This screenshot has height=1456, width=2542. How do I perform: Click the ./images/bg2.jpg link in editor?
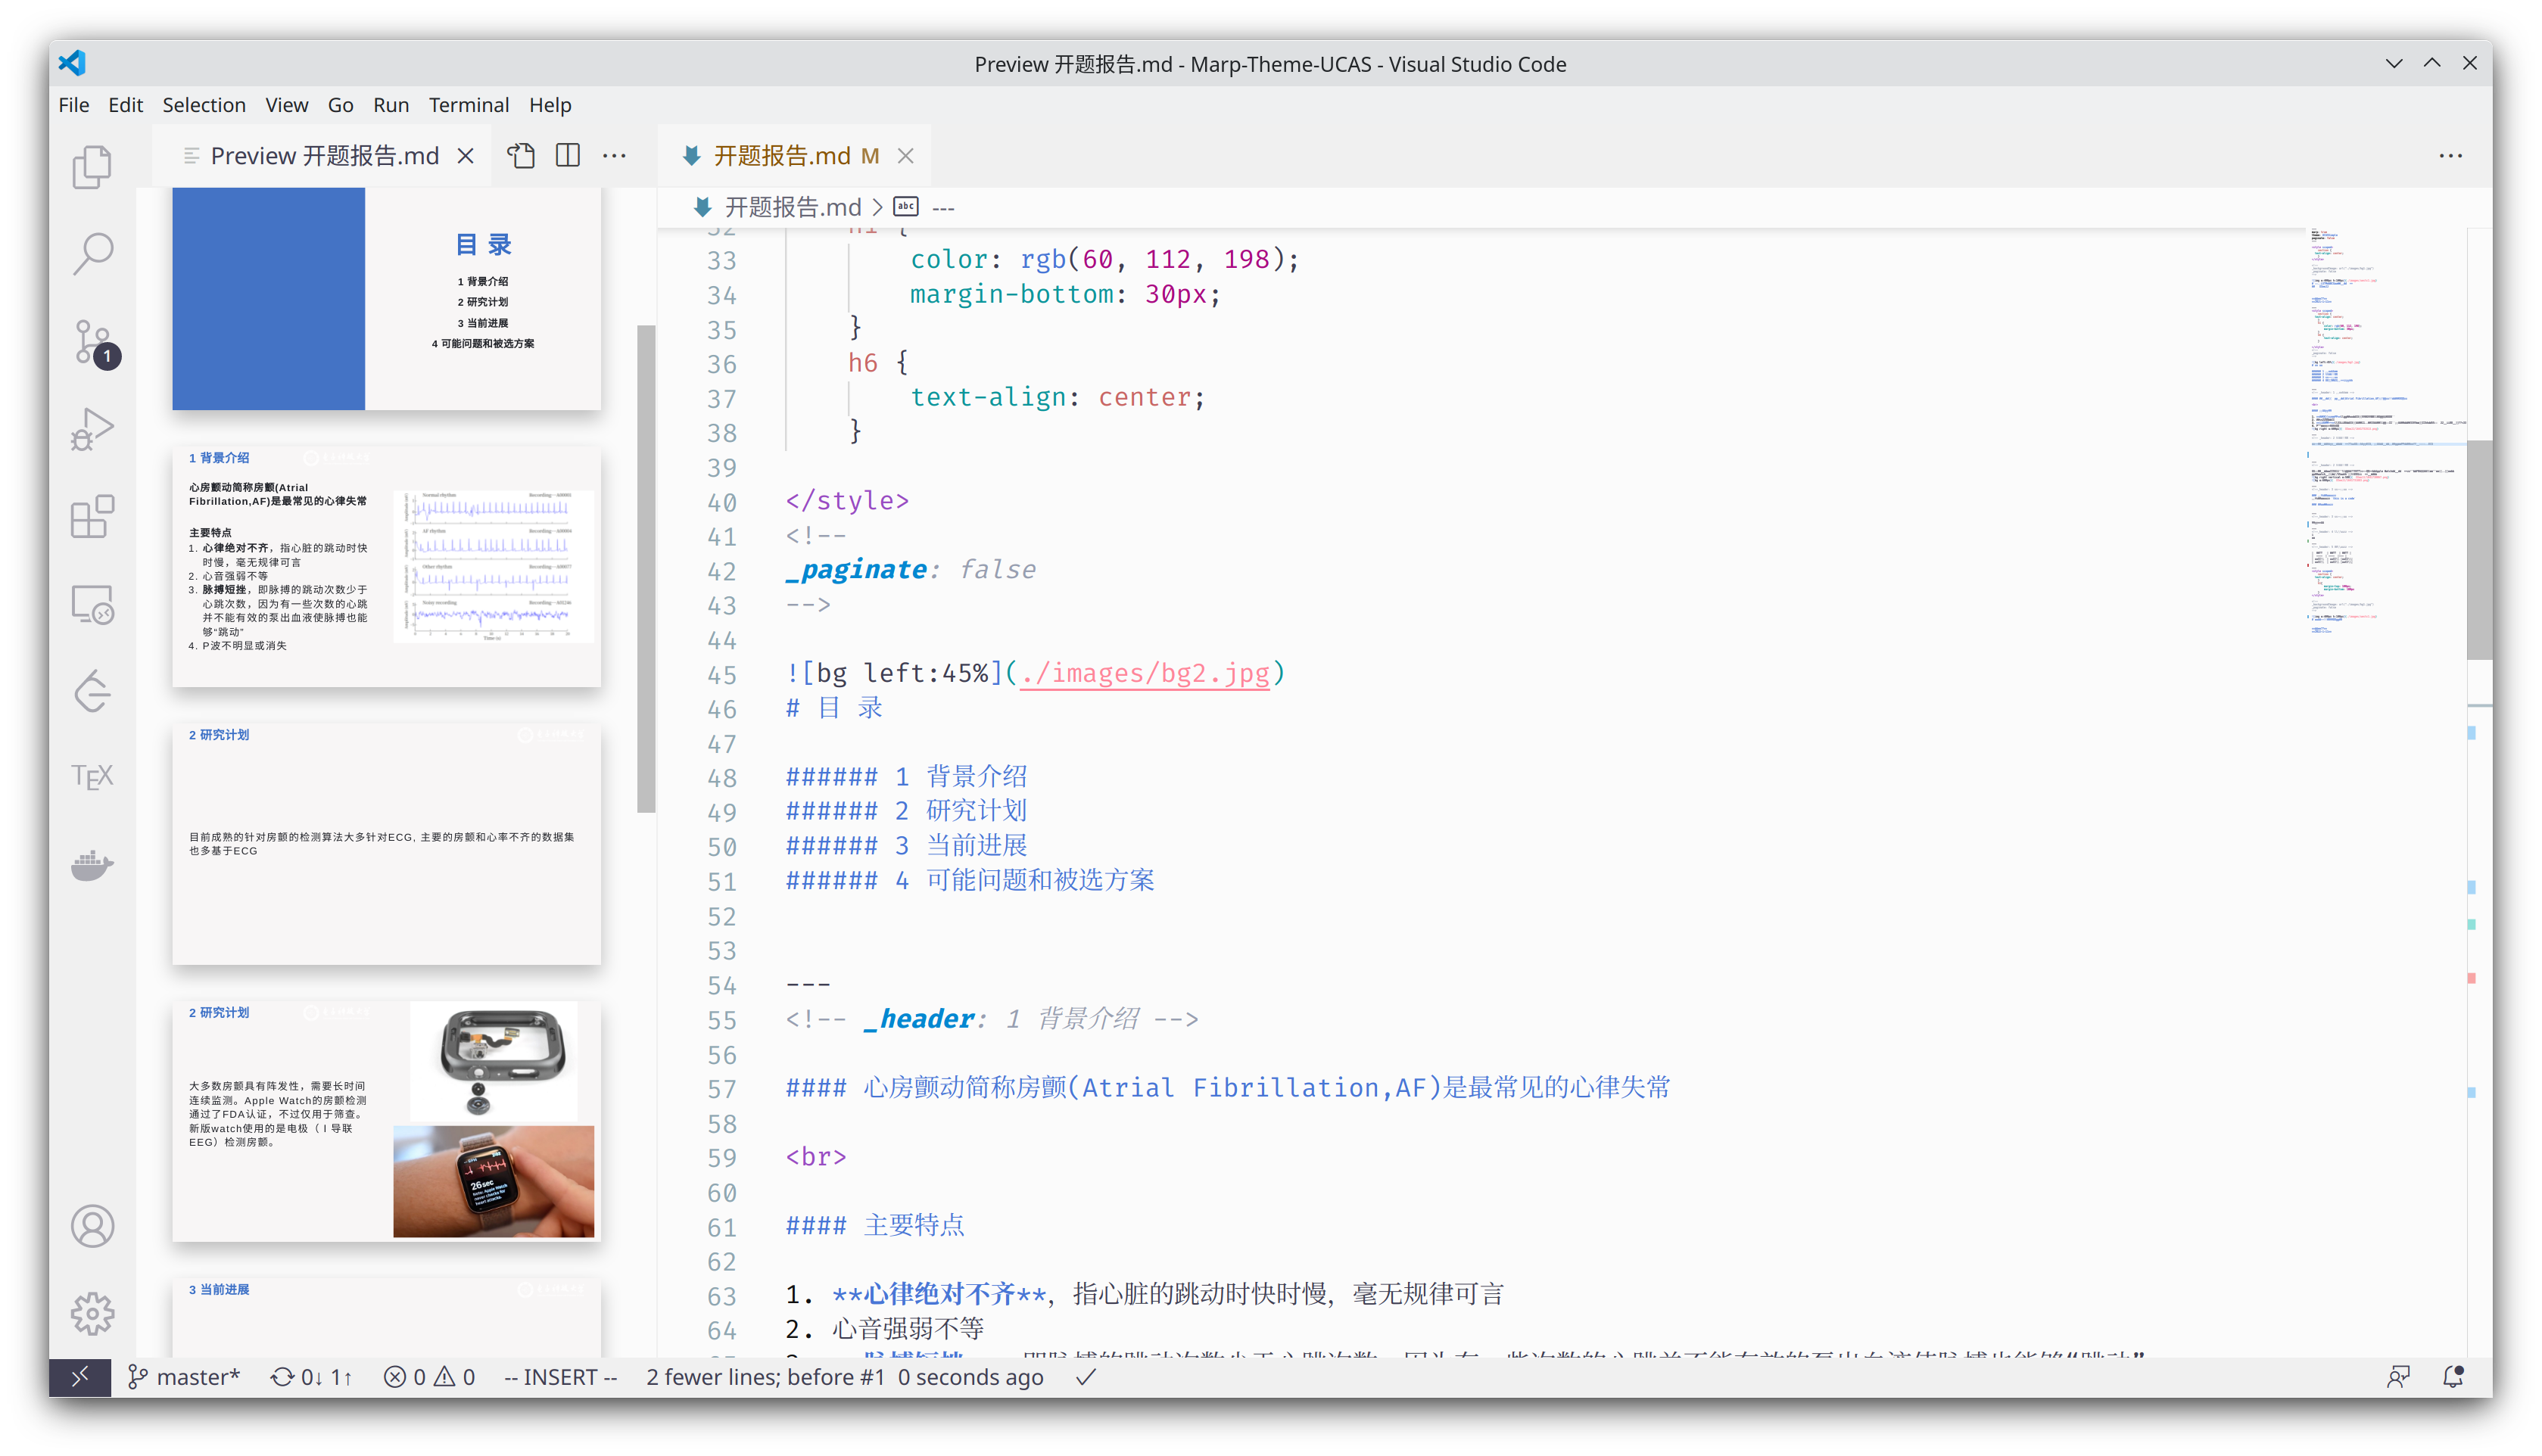coord(1144,673)
